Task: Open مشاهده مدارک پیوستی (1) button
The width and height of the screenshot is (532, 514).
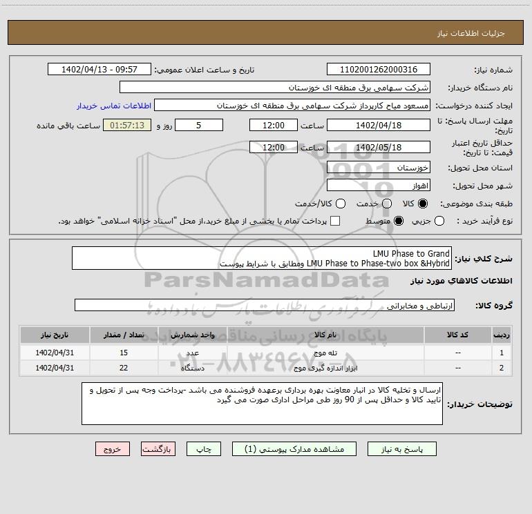Action: [x=294, y=449]
